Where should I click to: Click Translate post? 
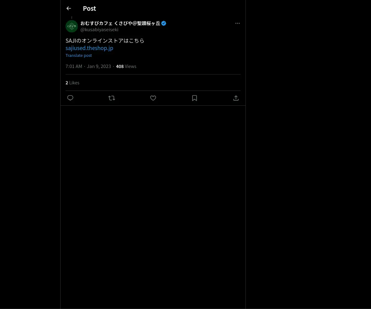79,55
